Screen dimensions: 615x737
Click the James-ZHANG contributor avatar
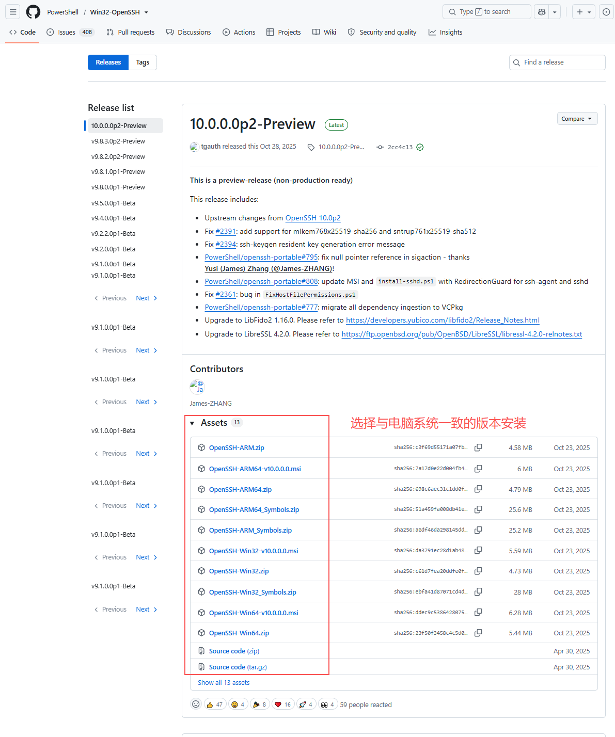click(x=197, y=387)
